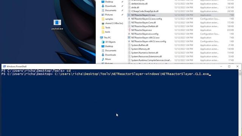The width and height of the screenshot is (242, 136).
Task: Click the PowerShell scrollbar up arrow
Action: tap(240, 71)
